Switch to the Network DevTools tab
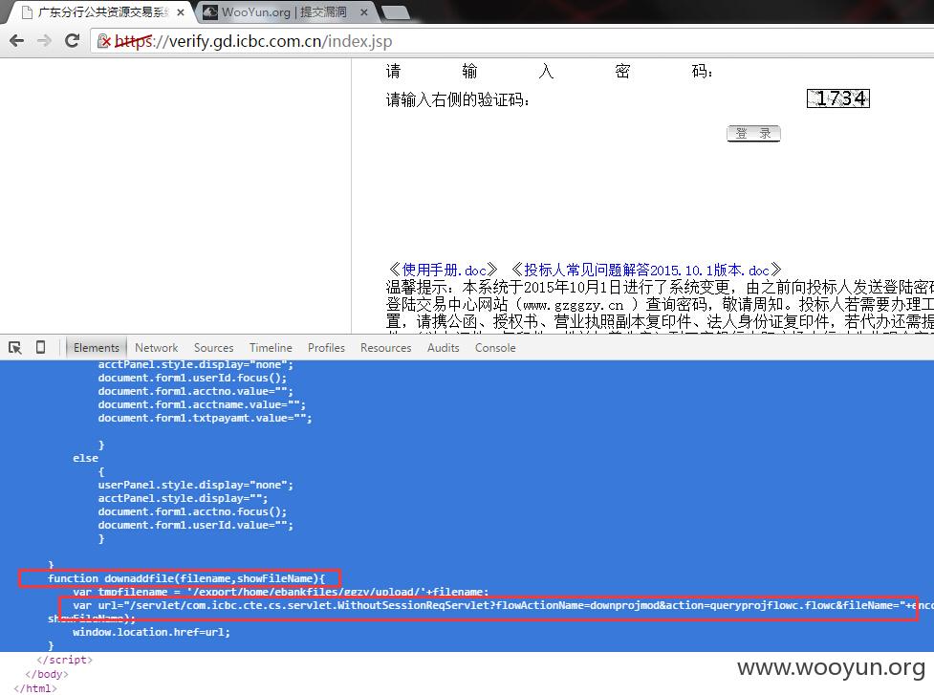 [x=156, y=347]
